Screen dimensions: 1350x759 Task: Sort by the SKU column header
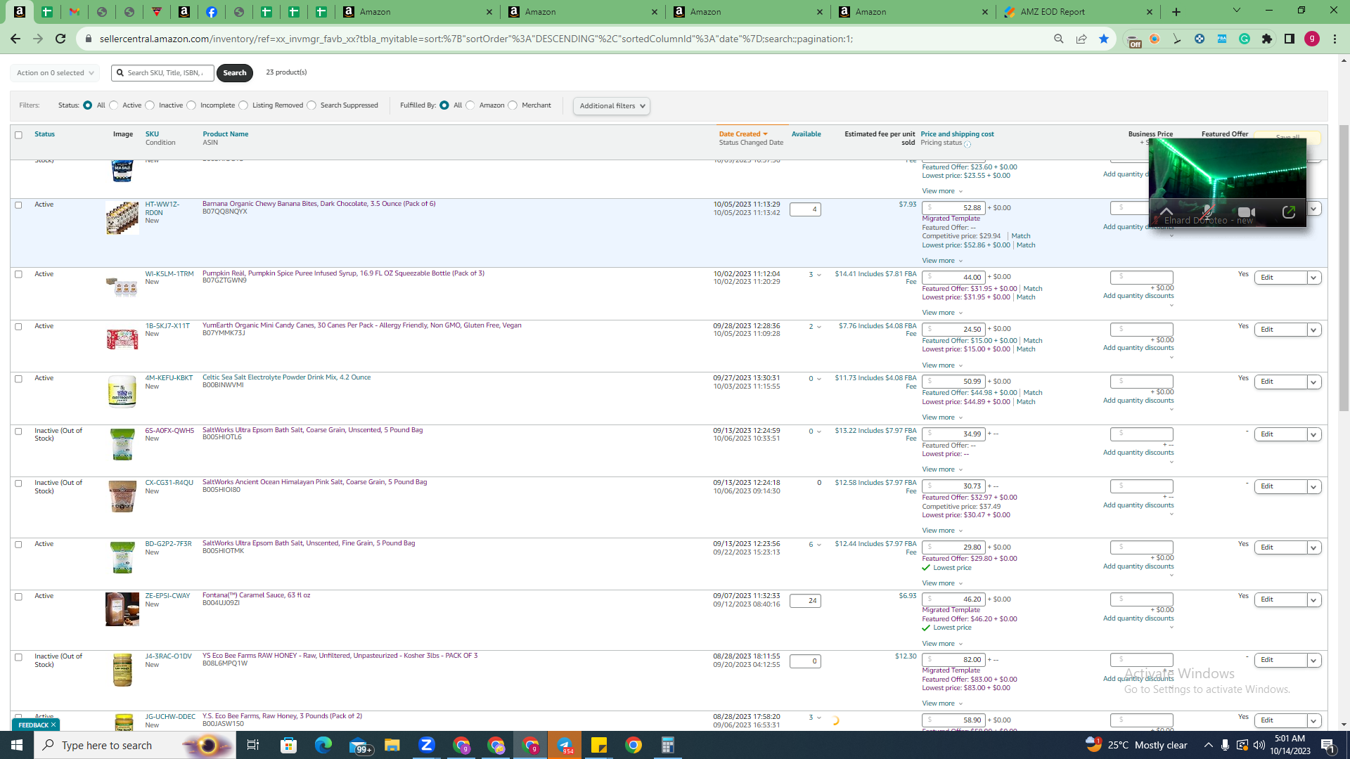(x=152, y=134)
